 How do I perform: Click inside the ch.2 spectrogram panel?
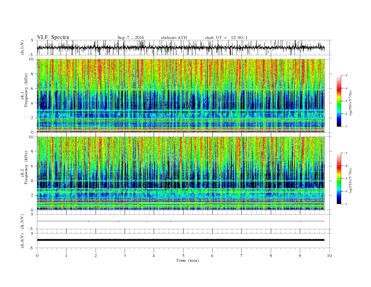tap(180, 173)
